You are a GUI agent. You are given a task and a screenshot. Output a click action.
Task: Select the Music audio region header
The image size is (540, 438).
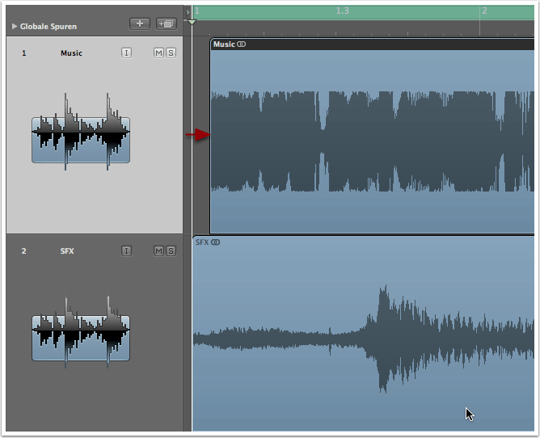coord(364,44)
